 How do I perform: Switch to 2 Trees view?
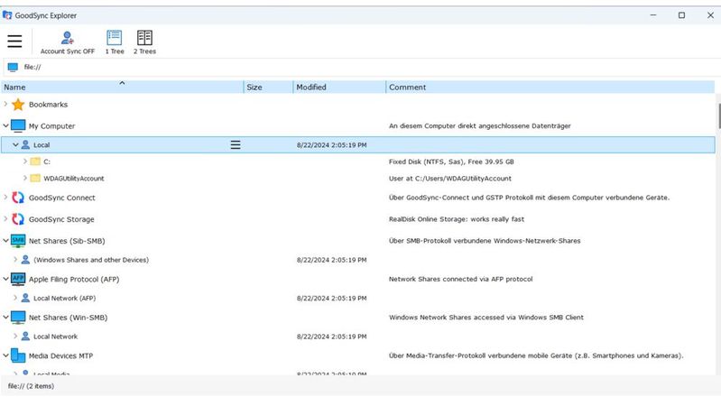pyautogui.click(x=144, y=42)
